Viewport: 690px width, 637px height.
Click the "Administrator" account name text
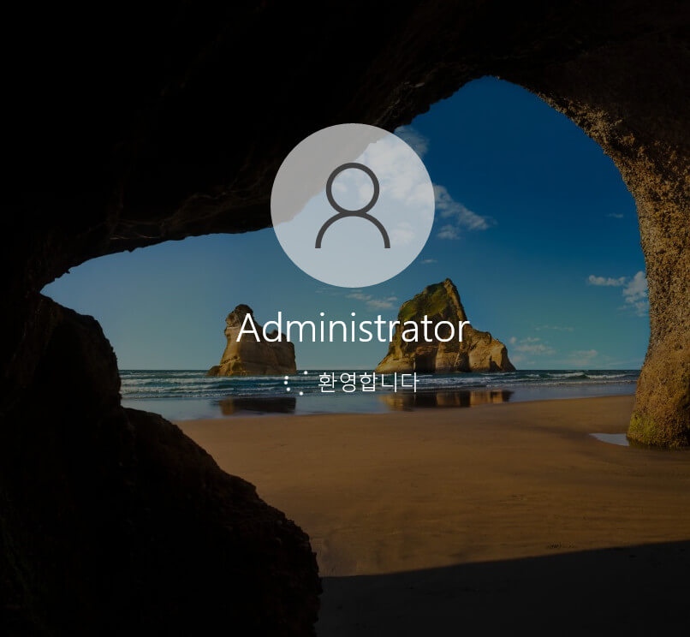pos(353,329)
